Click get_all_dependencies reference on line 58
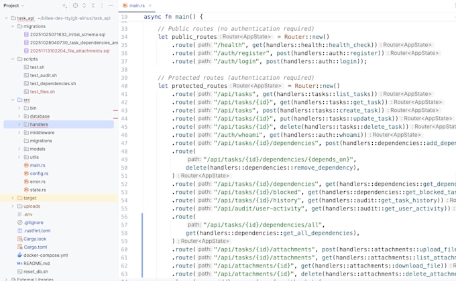This screenshot has width=456, height=281. click(318, 233)
